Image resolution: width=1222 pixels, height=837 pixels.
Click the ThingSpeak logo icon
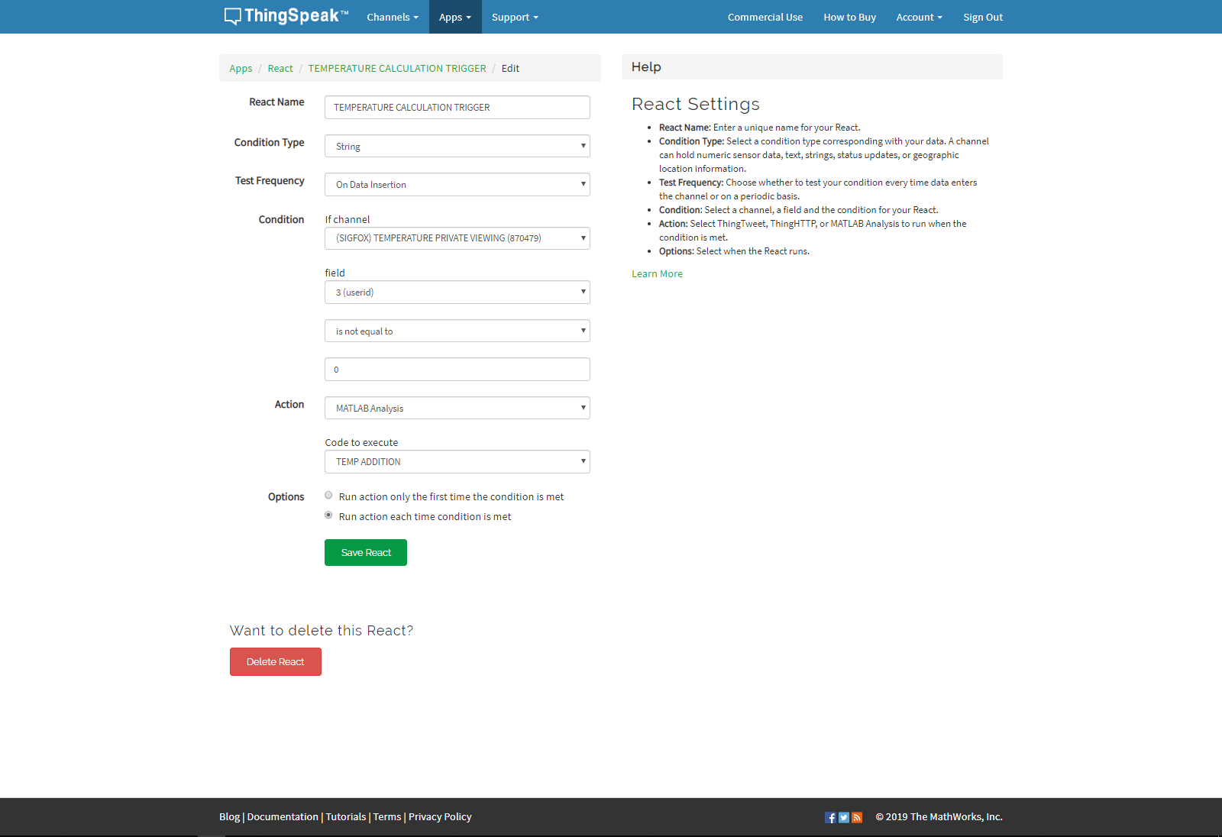233,17
